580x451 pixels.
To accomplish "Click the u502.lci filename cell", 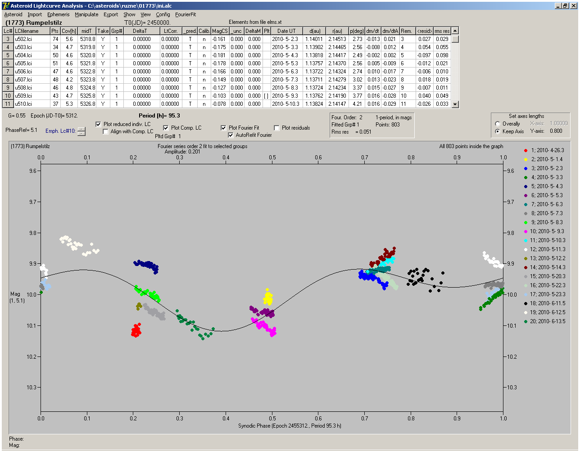I will click(32, 39).
